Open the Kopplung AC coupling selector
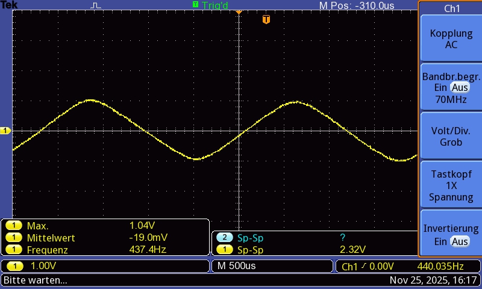 pyautogui.click(x=451, y=39)
